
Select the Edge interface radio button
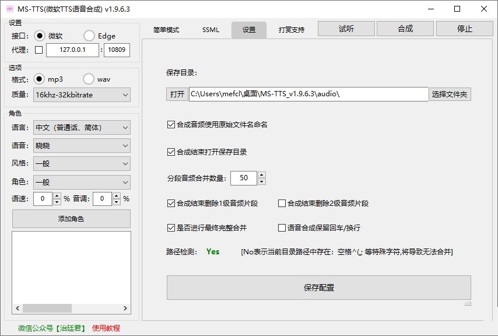point(89,36)
